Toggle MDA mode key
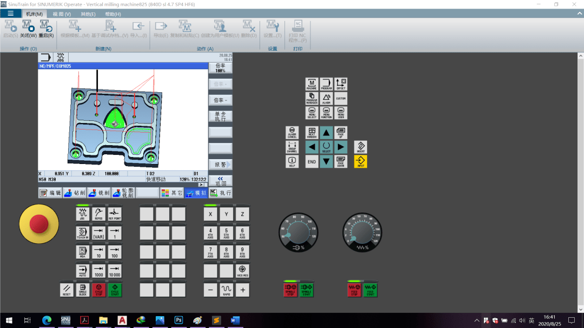This screenshot has width=584, height=328. click(x=83, y=252)
